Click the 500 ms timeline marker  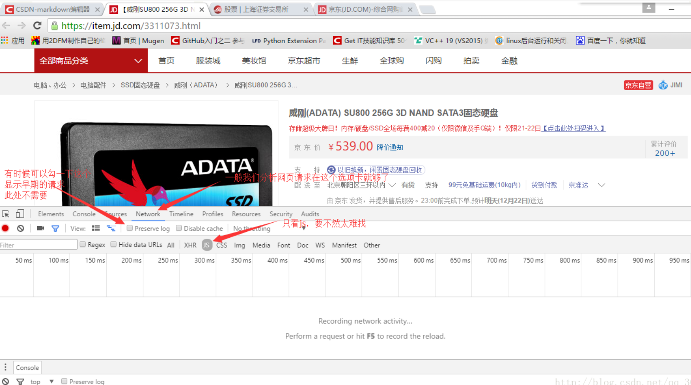point(350,260)
